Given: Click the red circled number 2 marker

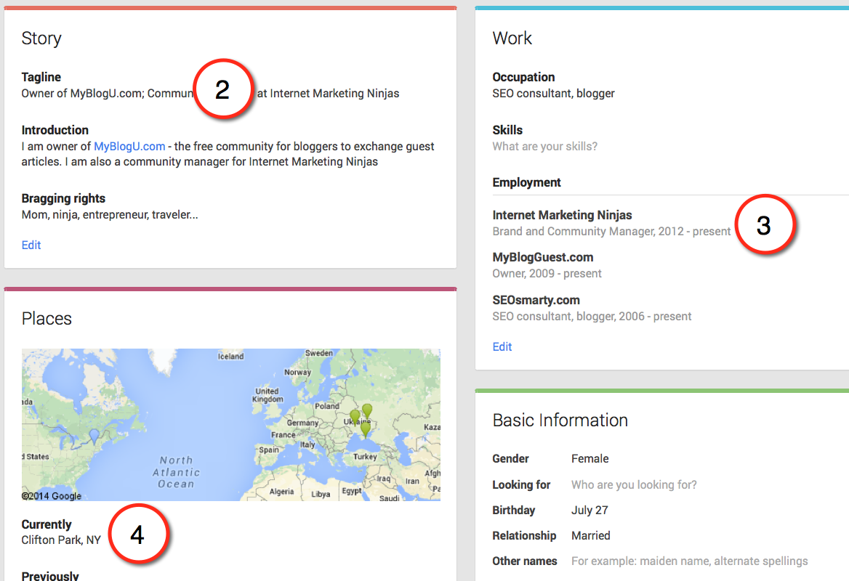Looking at the screenshot, I should click(x=223, y=89).
